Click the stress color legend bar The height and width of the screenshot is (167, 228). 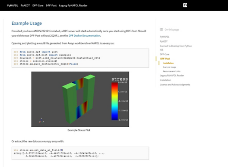tap(115, 101)
